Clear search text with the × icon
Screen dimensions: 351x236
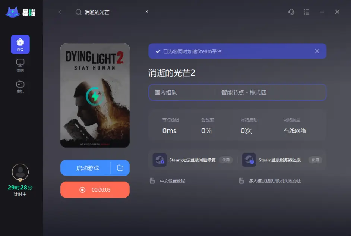pos(146,12)
